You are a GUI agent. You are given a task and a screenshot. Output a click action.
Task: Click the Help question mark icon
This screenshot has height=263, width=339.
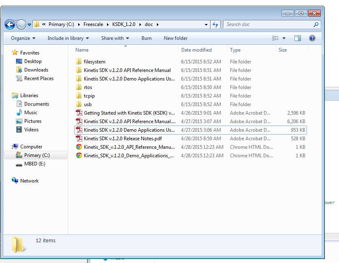312,38
